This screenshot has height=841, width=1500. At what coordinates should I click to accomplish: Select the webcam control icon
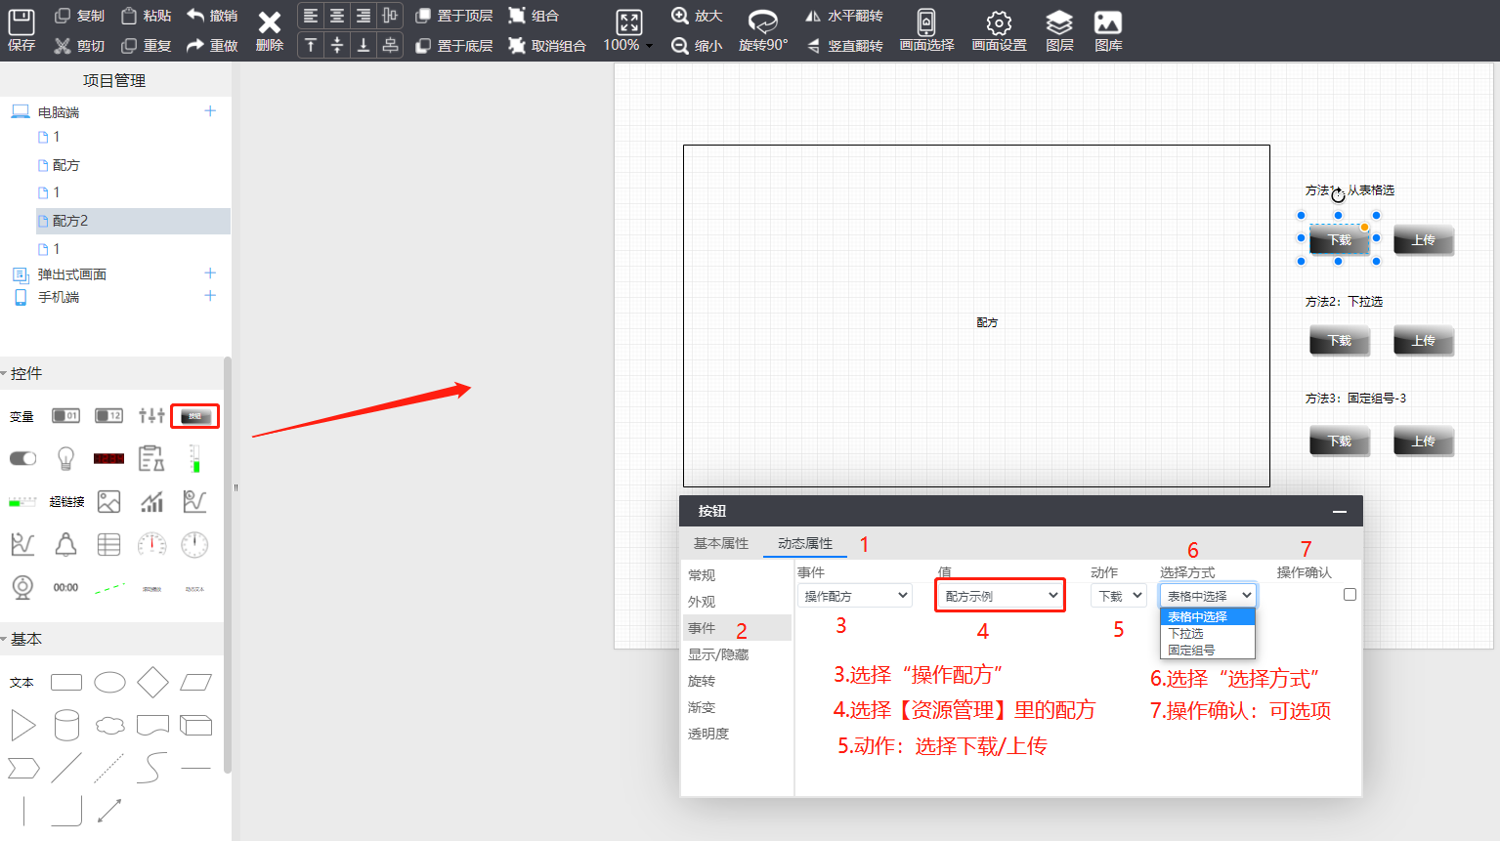[x=22, y=587]
